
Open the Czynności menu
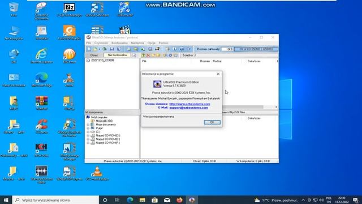pos(101,43)
